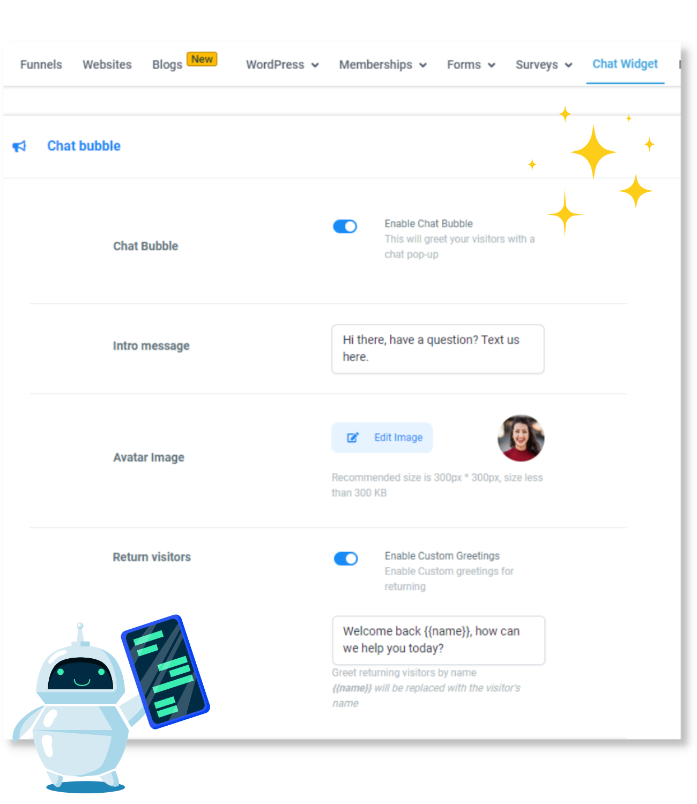Click the 'Return visitors' row label
The height and width of the screenshot is (804, 697).
(x=152, y=557)
